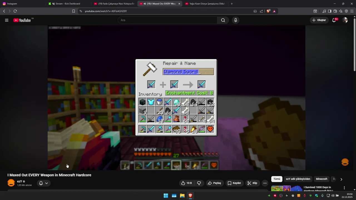Switch to Yağız Kaan Dünya Şampiyonu tab

tap(205, 4)
